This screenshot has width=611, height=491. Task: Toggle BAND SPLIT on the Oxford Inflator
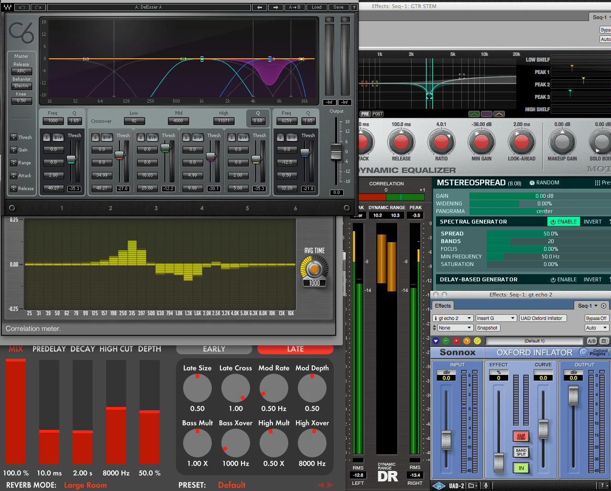pos(521,452)
